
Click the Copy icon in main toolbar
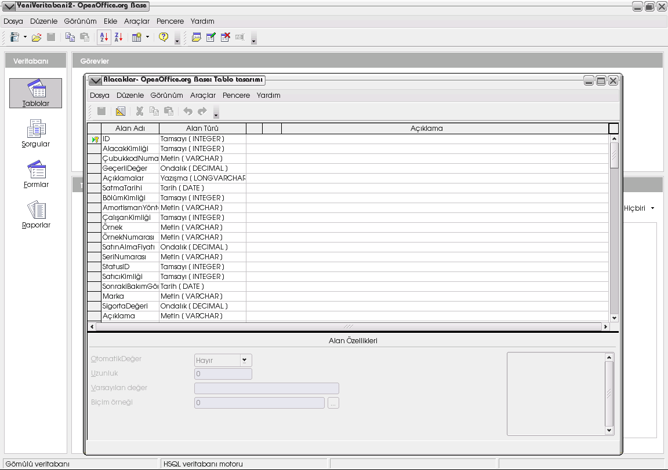pos(70,38)
